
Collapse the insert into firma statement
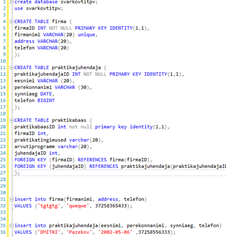point(11,199)
